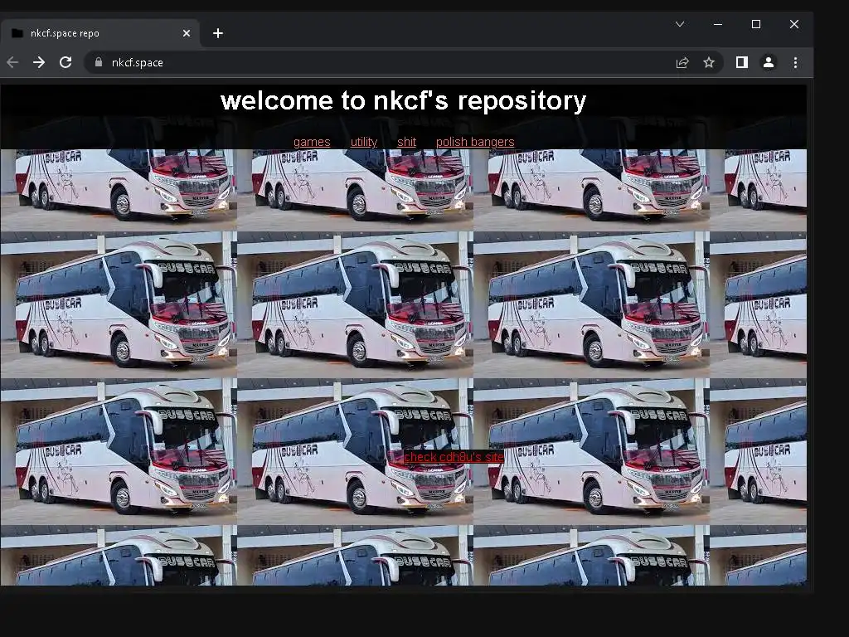Open the user profile menu
This screenshot has height=637, width=849.
[x=769, y=63]
